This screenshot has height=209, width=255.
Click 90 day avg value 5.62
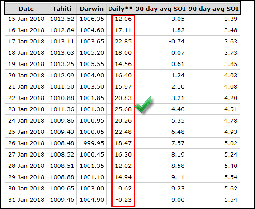(x=231, y=189)
